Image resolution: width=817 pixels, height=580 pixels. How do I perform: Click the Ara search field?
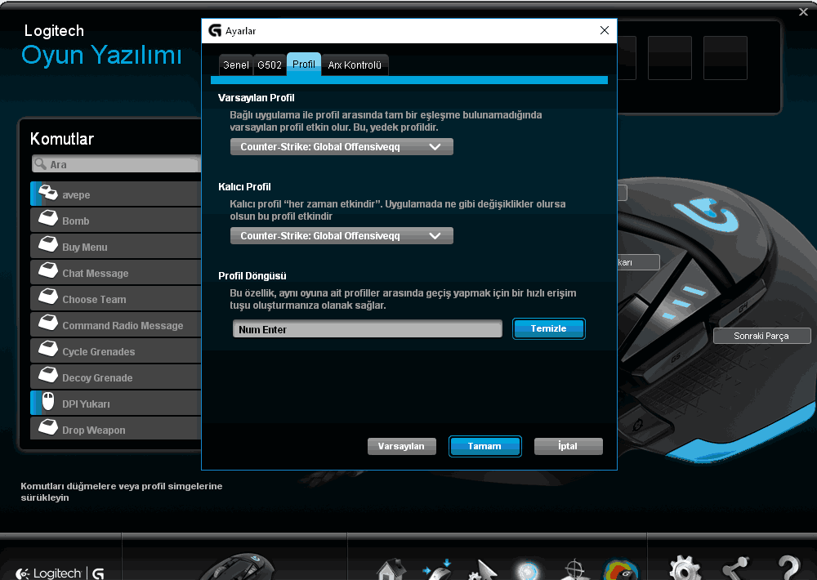(x=116, y=165)
